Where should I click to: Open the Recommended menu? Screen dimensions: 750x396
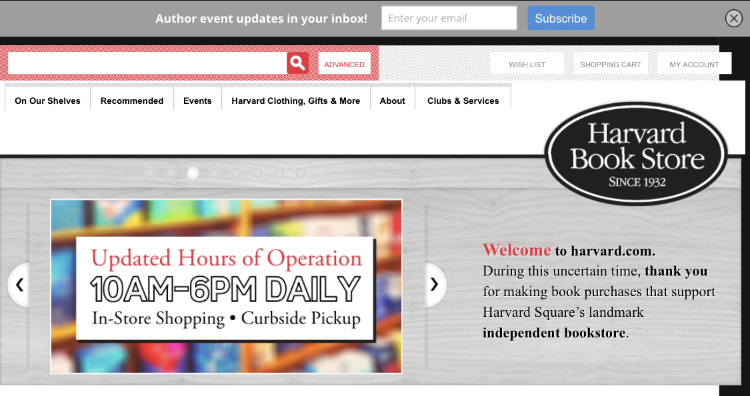click(x=132, y=100)
